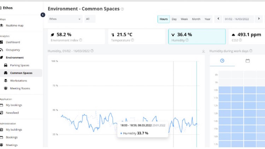Click the Occupancy gauge icon
The image size is (265, 149).
tap(2, 50)
